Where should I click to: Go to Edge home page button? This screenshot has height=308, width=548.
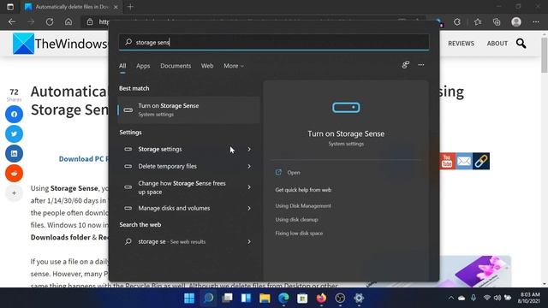68,21
